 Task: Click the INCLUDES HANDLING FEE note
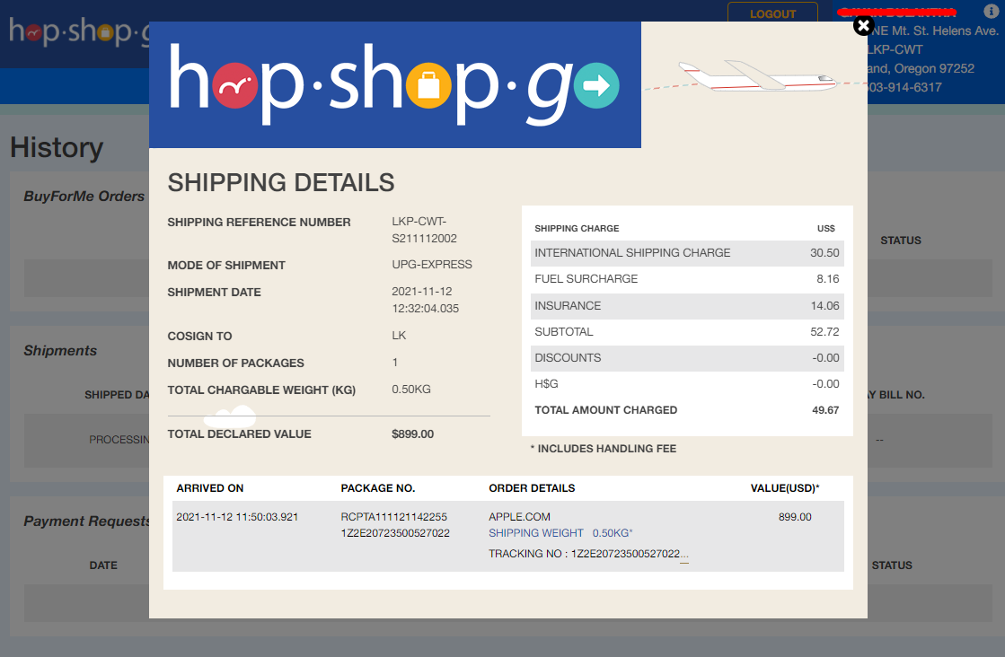click(x=604, y=449)
